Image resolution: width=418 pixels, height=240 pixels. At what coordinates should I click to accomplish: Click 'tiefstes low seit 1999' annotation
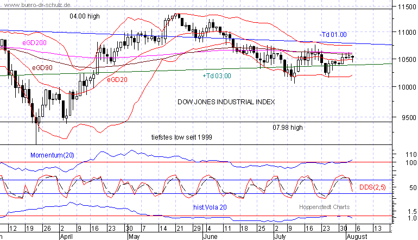(182, 137)
